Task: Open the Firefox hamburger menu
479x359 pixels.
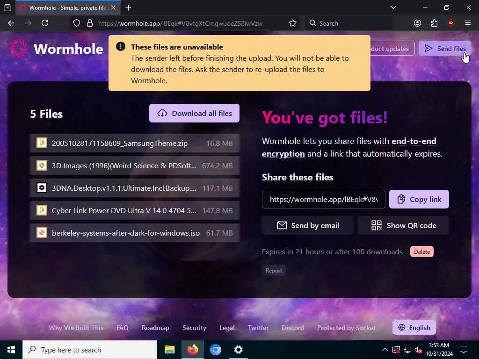Action: point(468,23)
